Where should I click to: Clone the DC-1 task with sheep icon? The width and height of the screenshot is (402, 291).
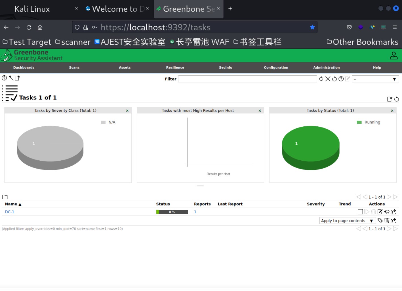387,212
